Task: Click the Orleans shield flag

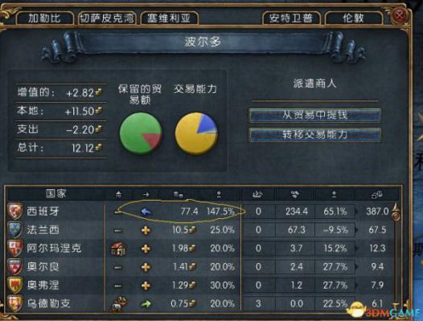Action: (x=15, y=267)
